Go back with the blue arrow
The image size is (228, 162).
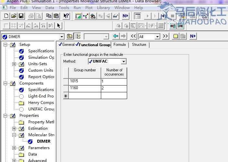click(x=116, y=36)
